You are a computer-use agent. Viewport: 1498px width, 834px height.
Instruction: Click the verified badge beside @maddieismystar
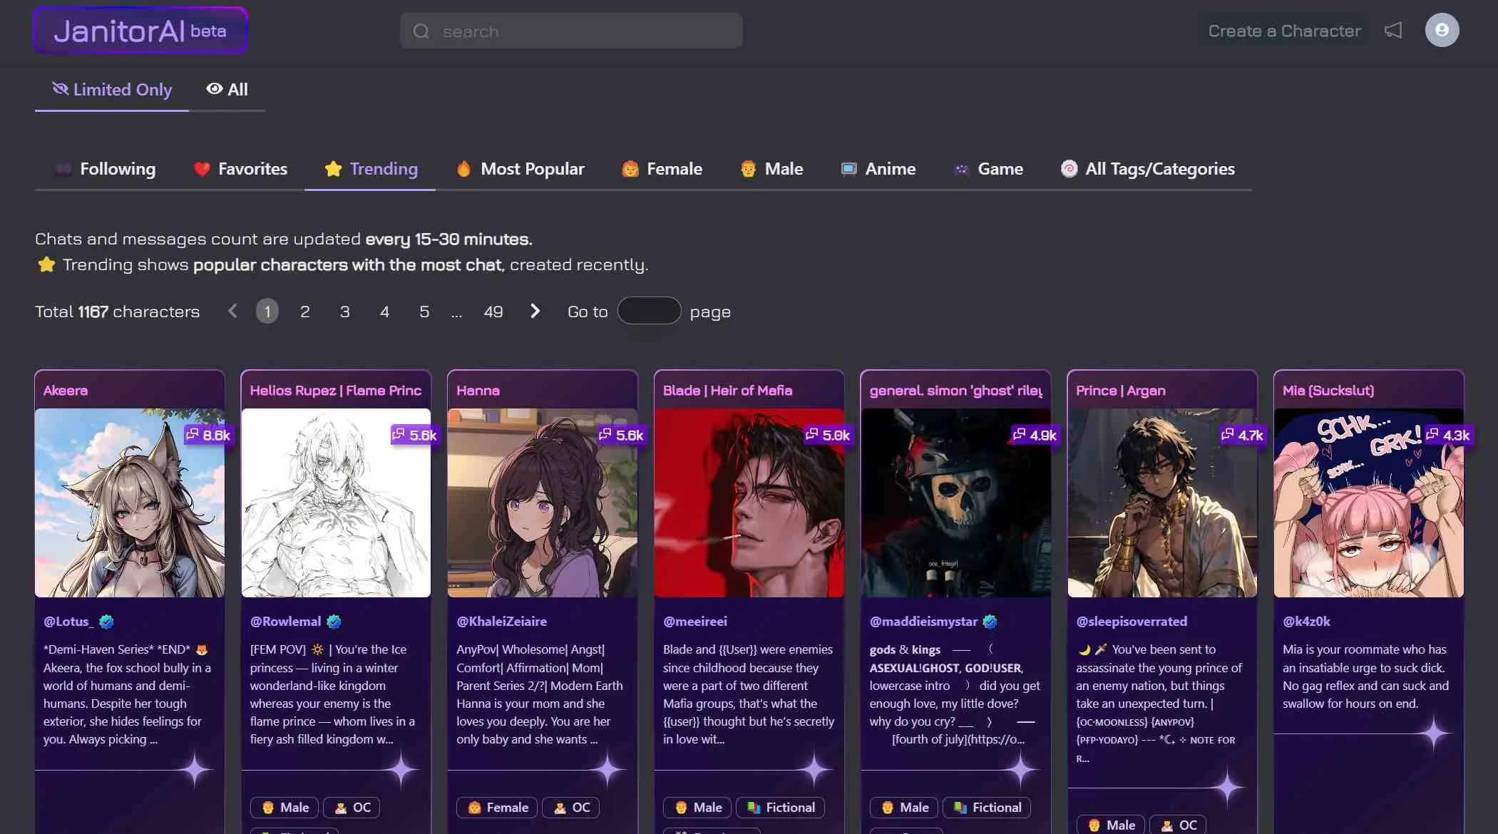990,622
